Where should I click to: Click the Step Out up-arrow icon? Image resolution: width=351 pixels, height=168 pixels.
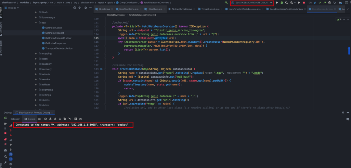[x=60, y=119]
